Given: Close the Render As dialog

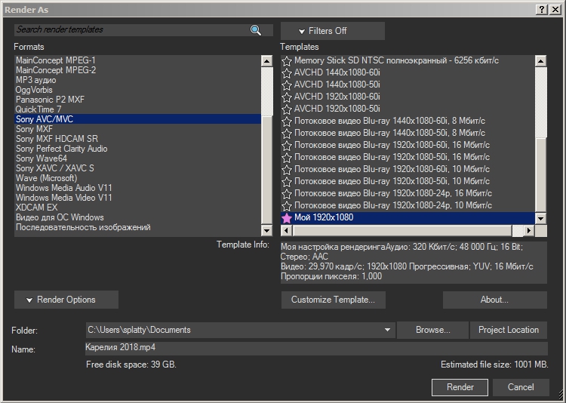Looking at the screenshot, I should pos(555,9).
